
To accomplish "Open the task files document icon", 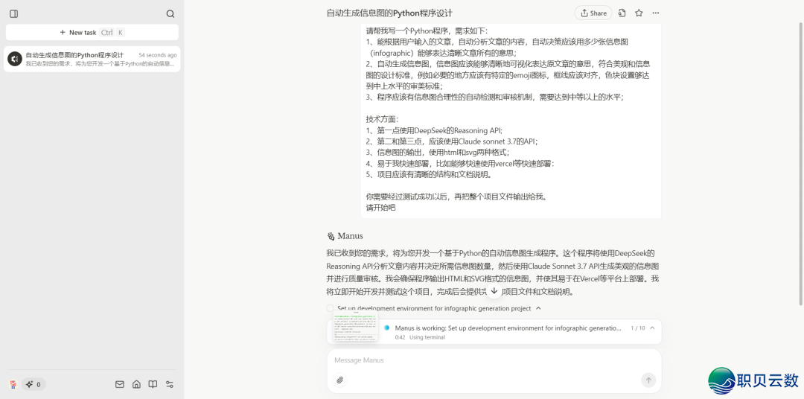I will [622, 13].
